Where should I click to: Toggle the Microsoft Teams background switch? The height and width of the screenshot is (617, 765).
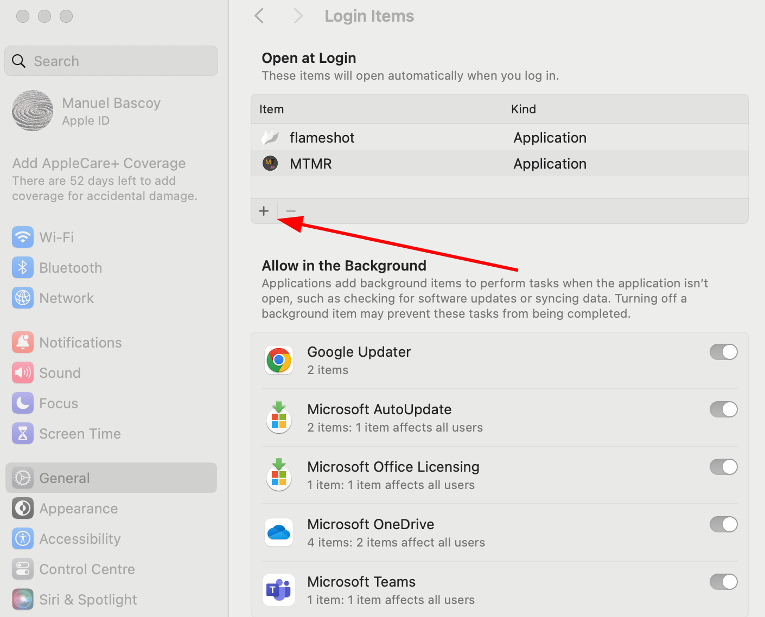pyautogui.click(x=723, y=582)
